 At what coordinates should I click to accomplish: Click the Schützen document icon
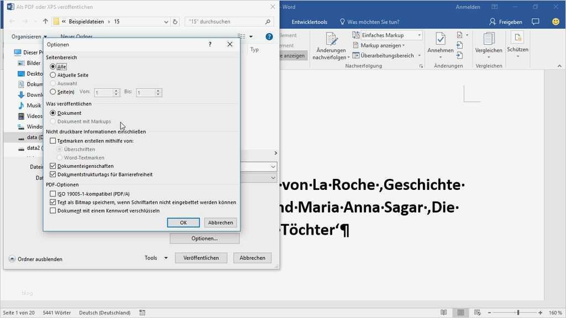coord(517,38)
